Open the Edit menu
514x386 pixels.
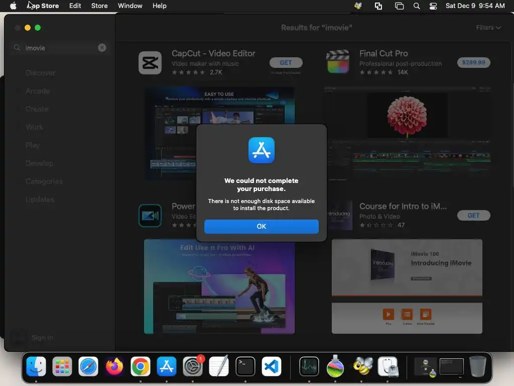pyautogui.click(x=75, y=6)
